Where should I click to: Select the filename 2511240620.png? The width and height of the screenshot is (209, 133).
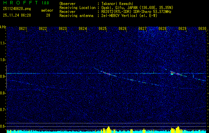17,9
